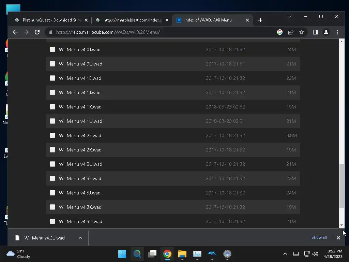Select the Index of /WADs/Wii Menu tab
Screen dimensions: 349x262
pyautogui.click(x=213, y=20)
